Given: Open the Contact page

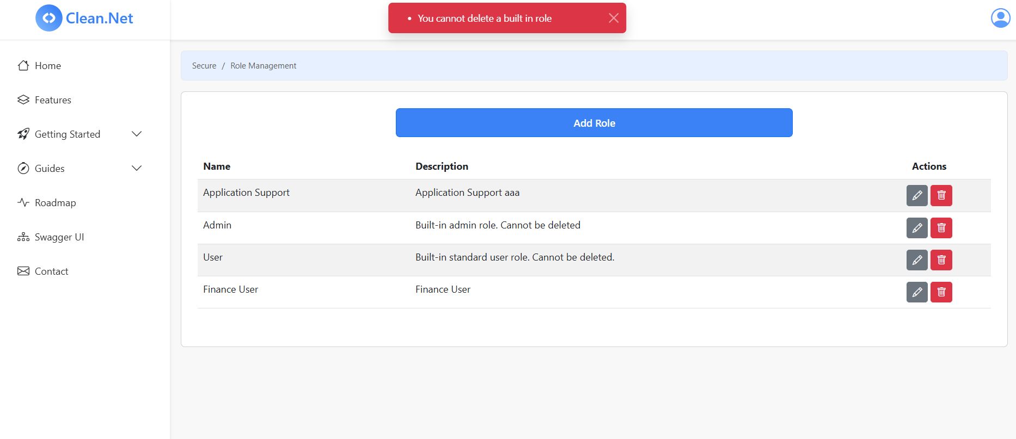Looking at the screenshot, I should tap(51, 271).
